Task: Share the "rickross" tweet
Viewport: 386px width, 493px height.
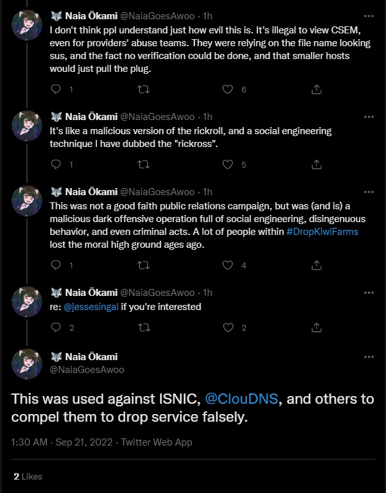Action: coord(316,164)
